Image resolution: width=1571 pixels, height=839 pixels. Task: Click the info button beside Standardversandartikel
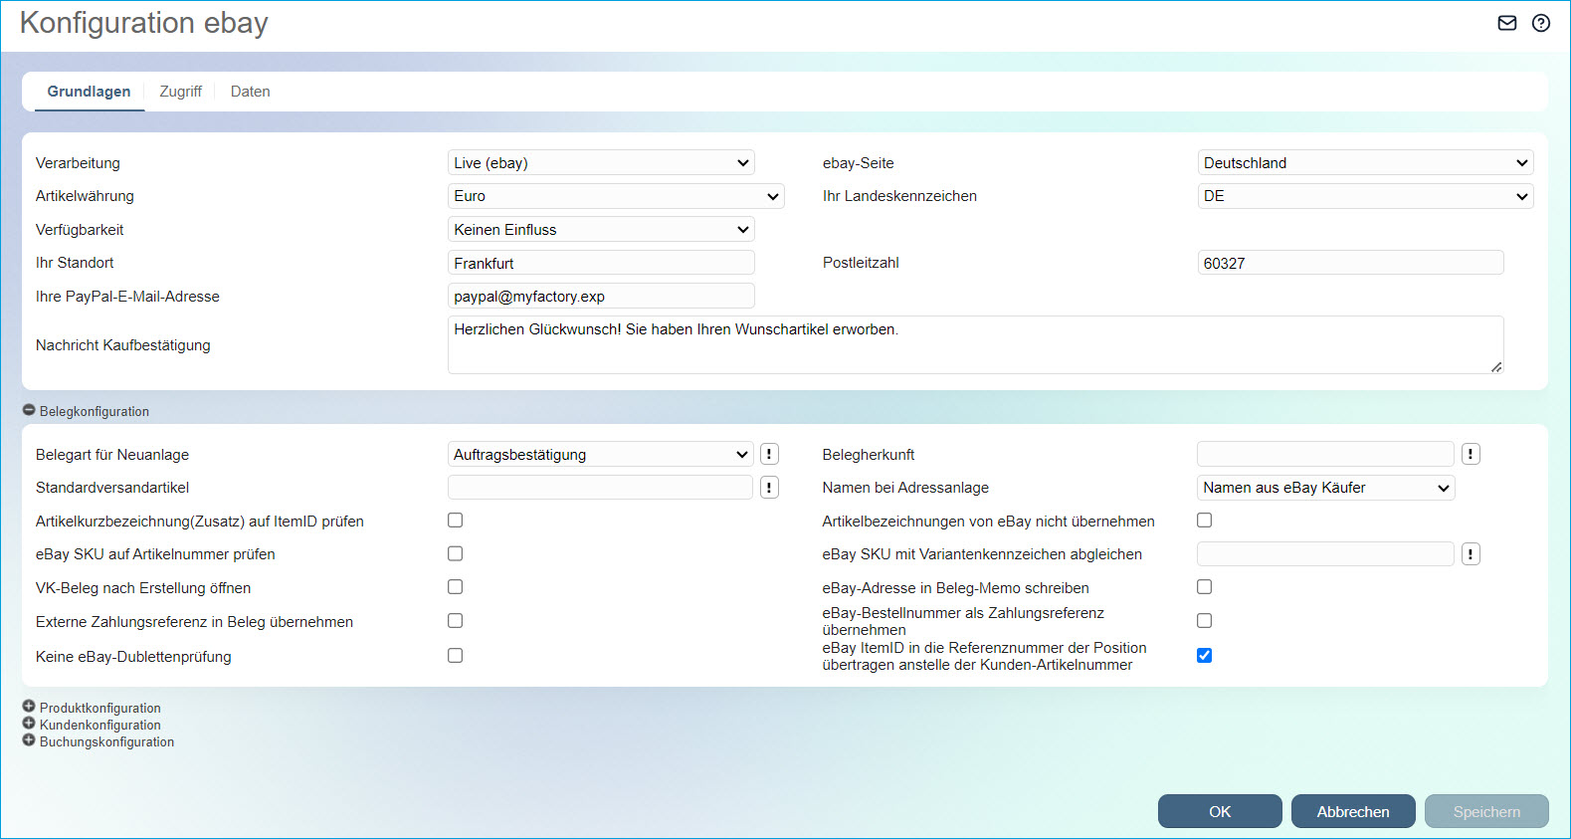click(769, 487)
